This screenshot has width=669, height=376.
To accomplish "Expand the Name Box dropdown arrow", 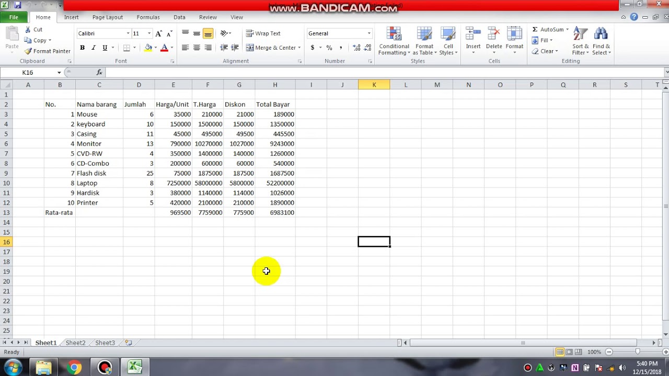I will point(59,73).
